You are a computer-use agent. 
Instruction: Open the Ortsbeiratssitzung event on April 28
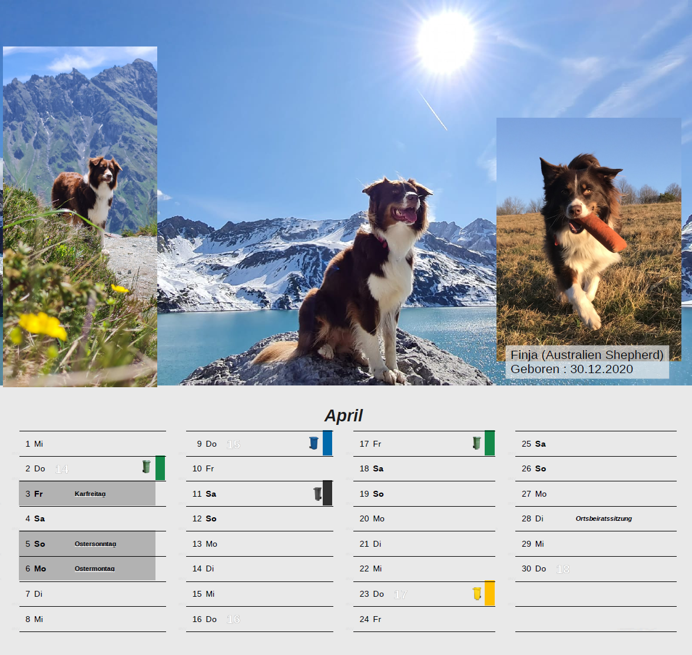[x=604, y=518]
